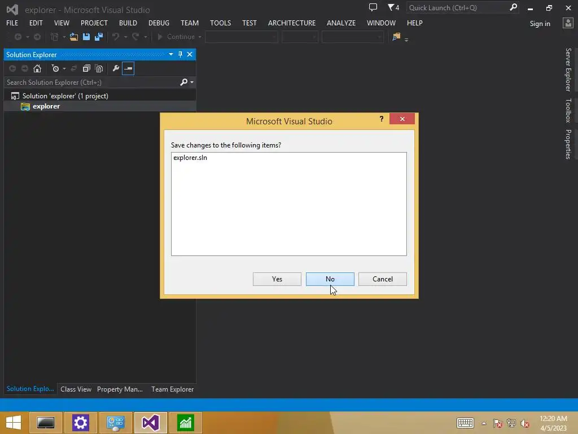Toggle Preview Selected Items button

tap(128, 68)
